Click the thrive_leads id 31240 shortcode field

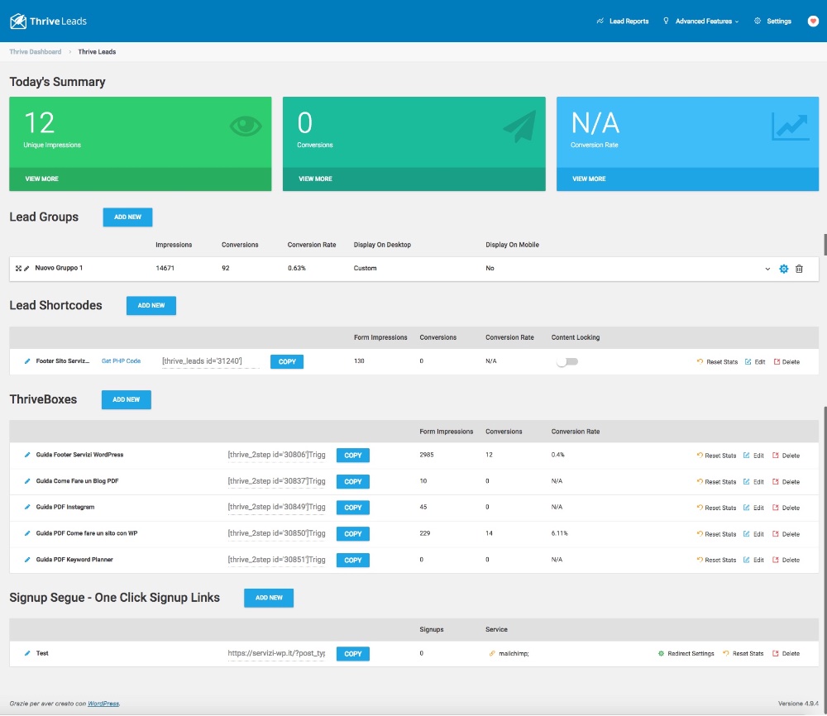pos(210,361)
